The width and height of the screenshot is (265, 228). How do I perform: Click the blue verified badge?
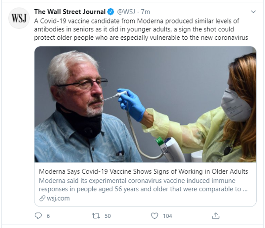111,11
